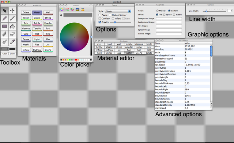Click the Parameters vertical scrollbar thumb
Image resolution: width=234 pixels, height=143 pixels.
tap(211, 51)
